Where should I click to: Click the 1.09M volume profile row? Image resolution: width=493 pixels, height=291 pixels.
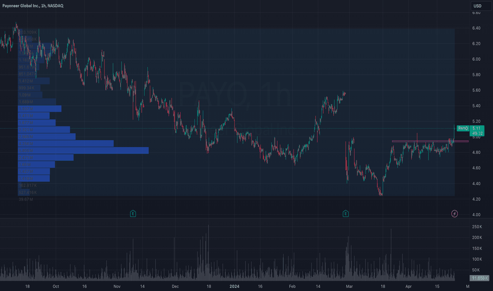point(30,95)
